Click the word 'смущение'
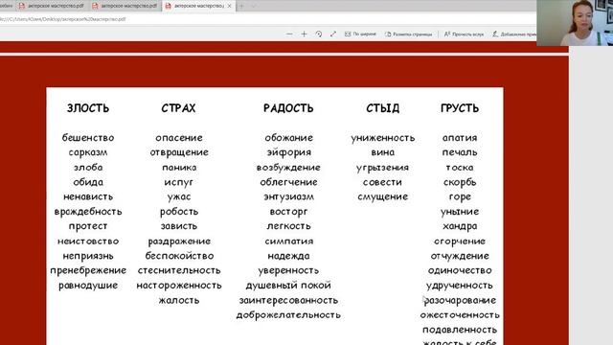Image resolution: width=613 pixels, height=345 pixels. (383, 196)
